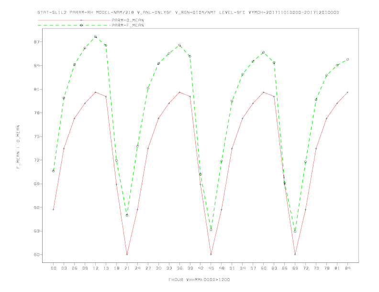
Task: Click the 69 tick label on the vertical axis
Action: (x=36, y=184)
